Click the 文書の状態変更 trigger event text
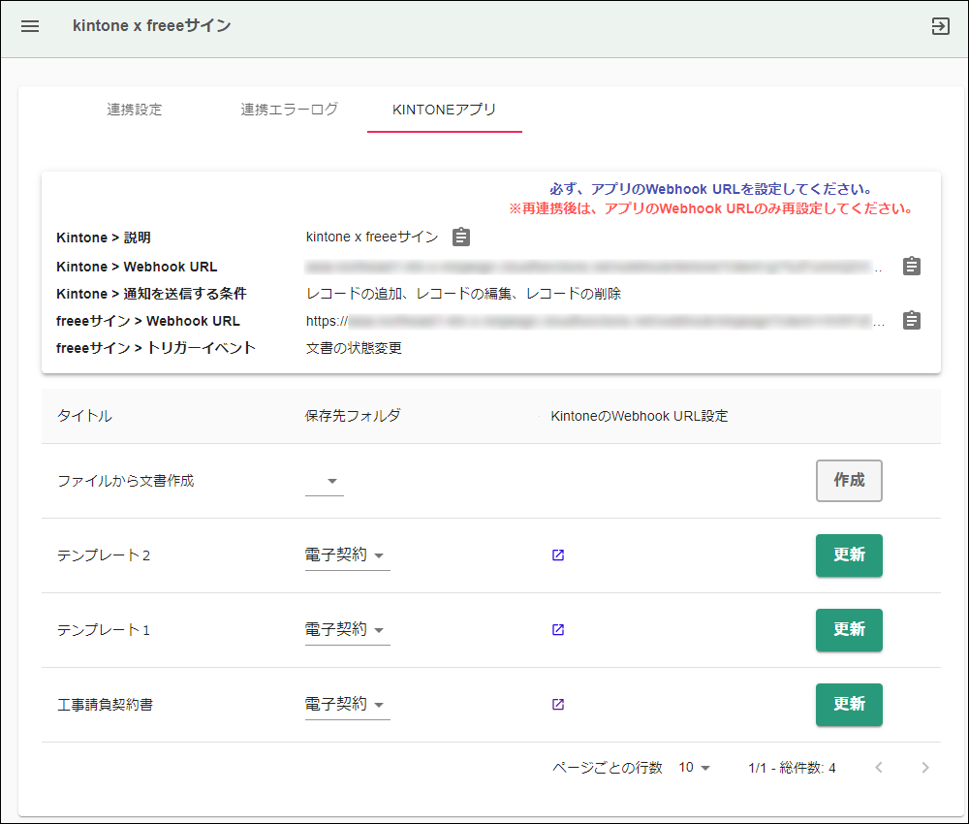Image resolution: width=969 pixels, height=824 pixels. pos(354,348)
